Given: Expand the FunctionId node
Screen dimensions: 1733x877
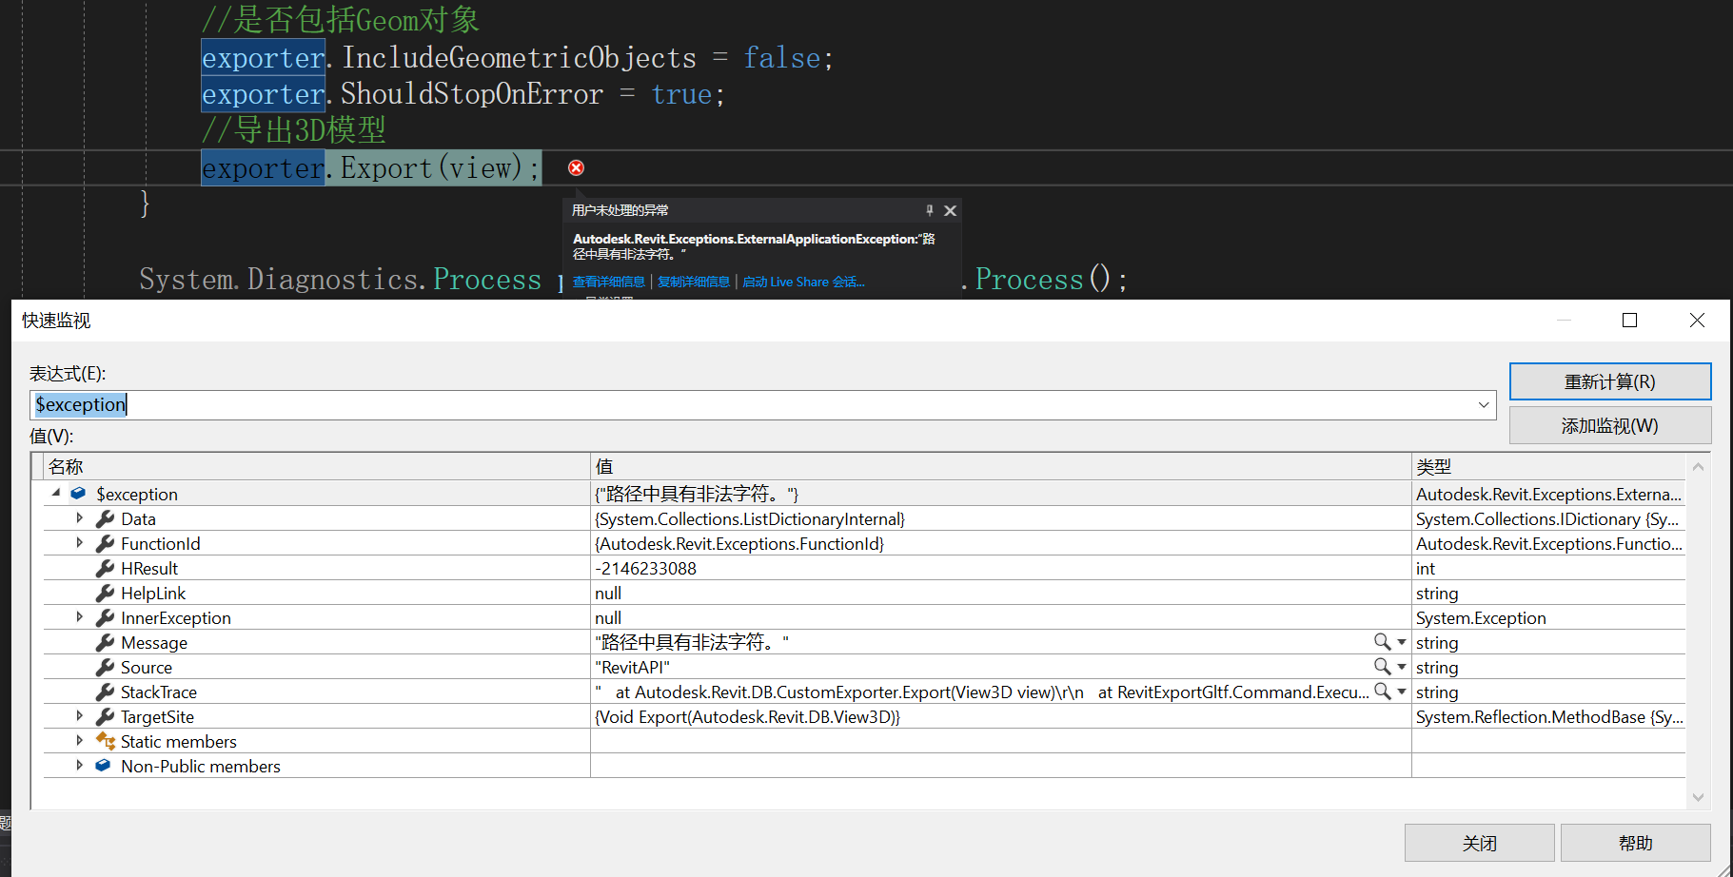Looking at the screenshot, I should click(x=80, y=543).
